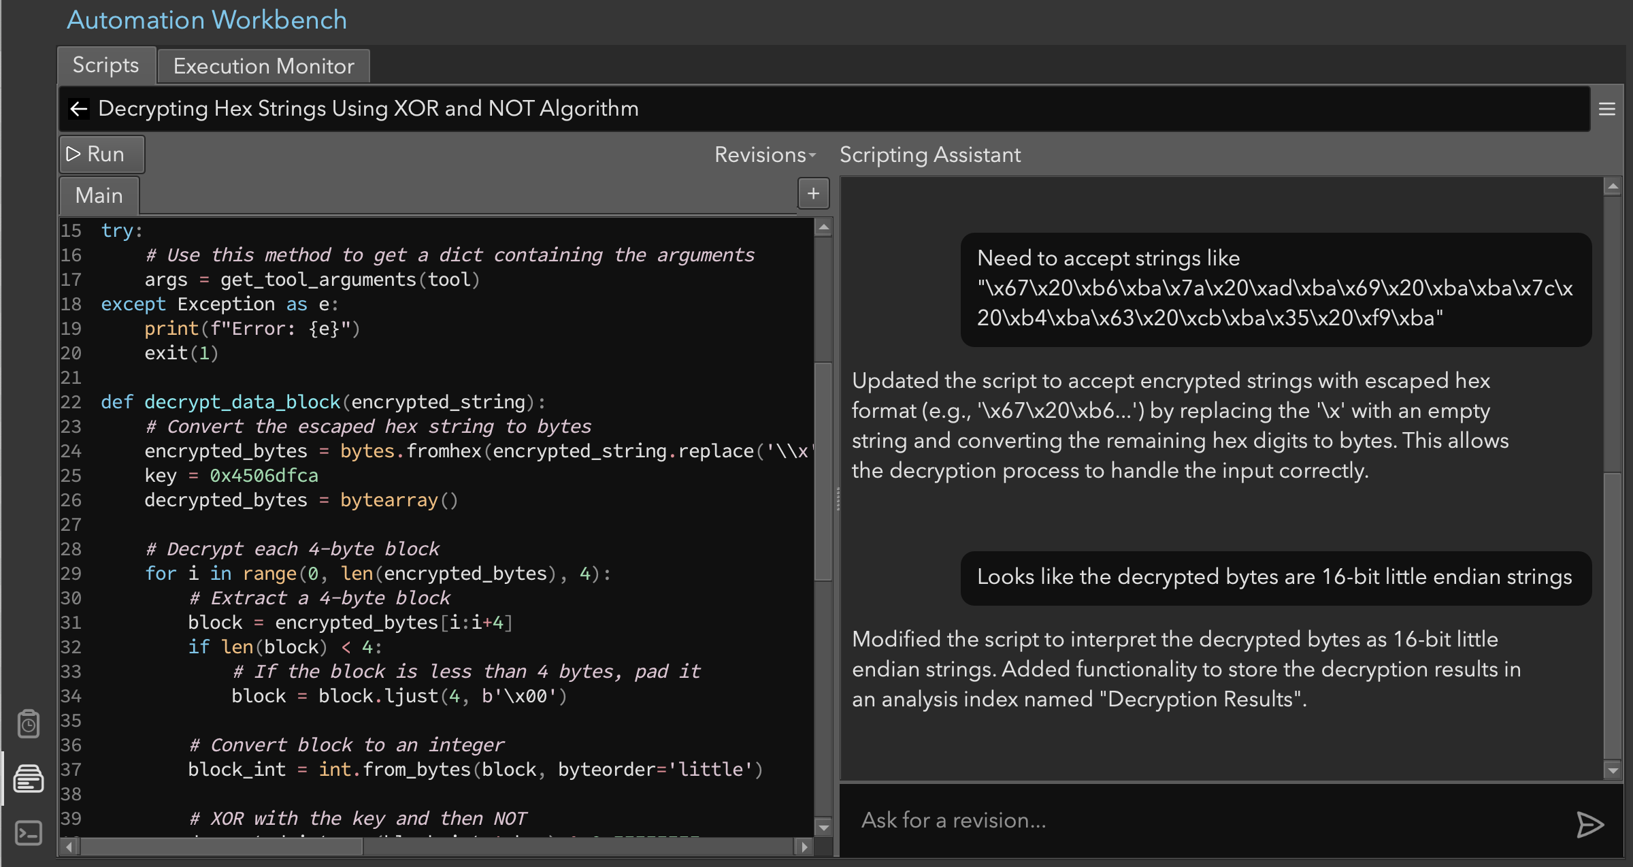1633x867 pixels.
Task: Click the def decrypt_data_block line
Action: point(323,402)
